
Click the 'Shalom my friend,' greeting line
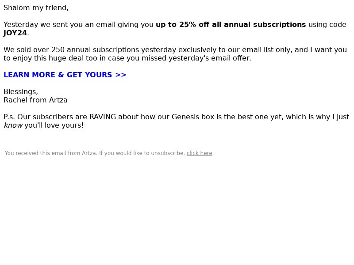[x=36, y=8]
